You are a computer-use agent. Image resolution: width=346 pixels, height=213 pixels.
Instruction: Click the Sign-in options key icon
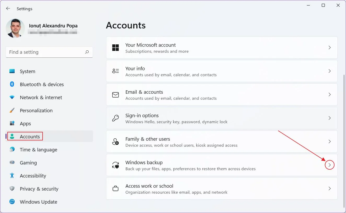click(116, 118)
